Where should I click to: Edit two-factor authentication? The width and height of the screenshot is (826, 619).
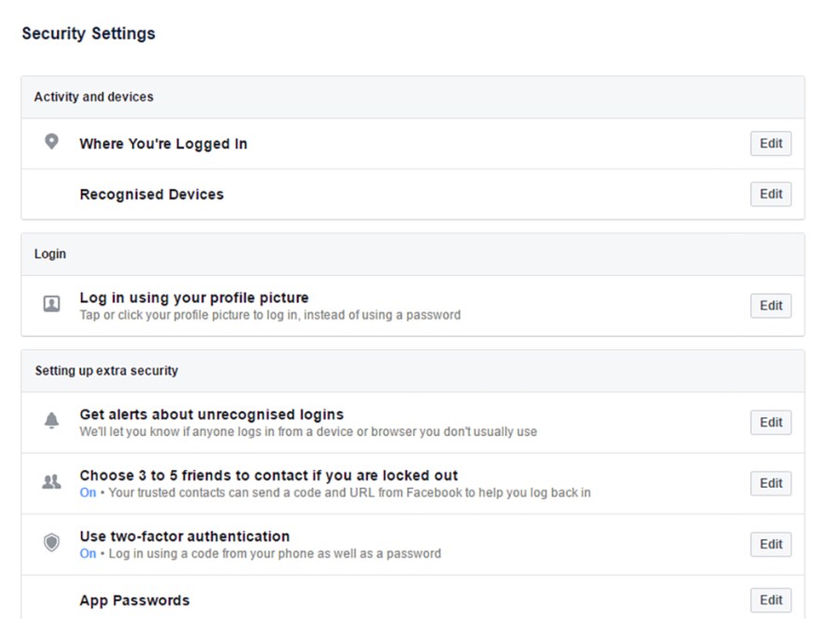(x=770, y=544)
